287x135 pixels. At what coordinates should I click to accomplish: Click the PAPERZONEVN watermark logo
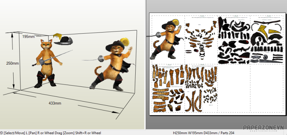pyautogui.click(x=263, y=128)
